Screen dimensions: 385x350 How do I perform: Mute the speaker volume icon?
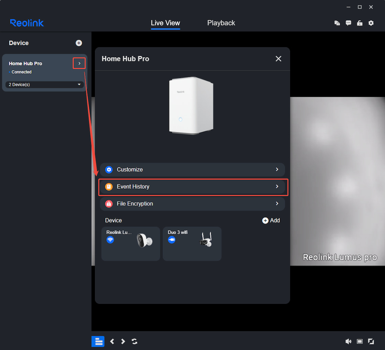point(348,341)
